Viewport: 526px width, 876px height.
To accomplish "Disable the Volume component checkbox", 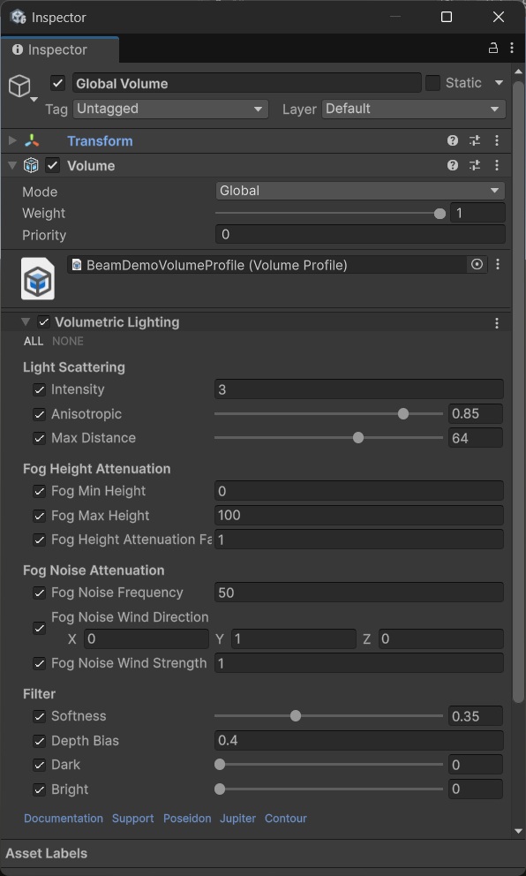I will [x=52, y=165].
